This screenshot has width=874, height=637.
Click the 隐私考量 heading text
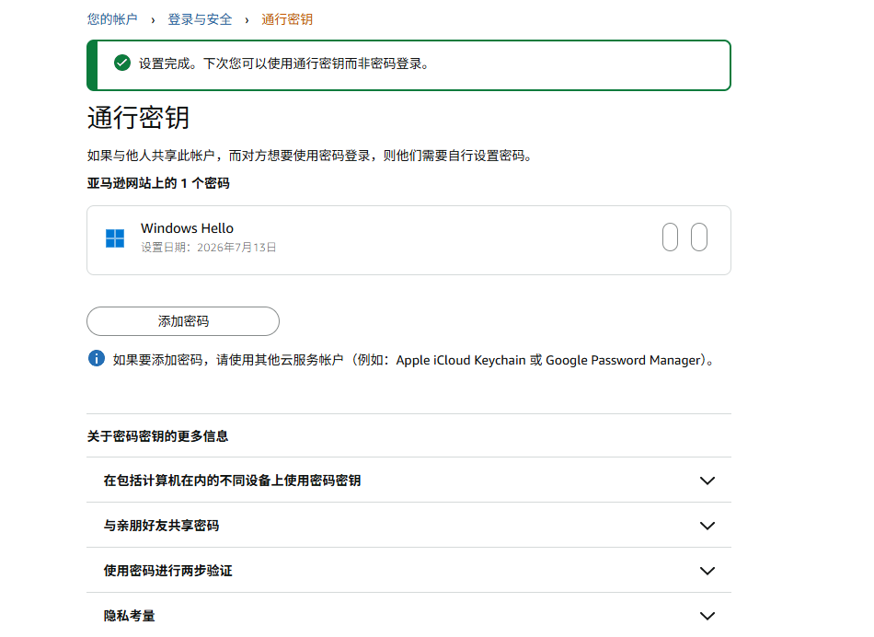[130, 616]
